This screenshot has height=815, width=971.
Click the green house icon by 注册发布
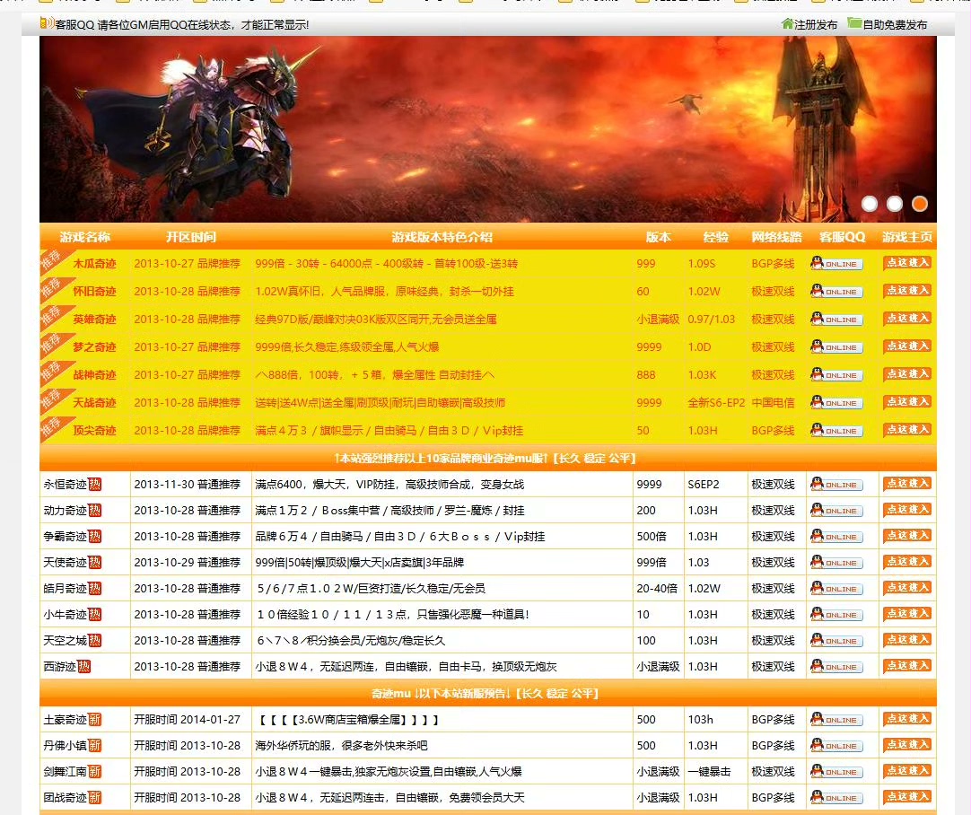coord(787,23)
